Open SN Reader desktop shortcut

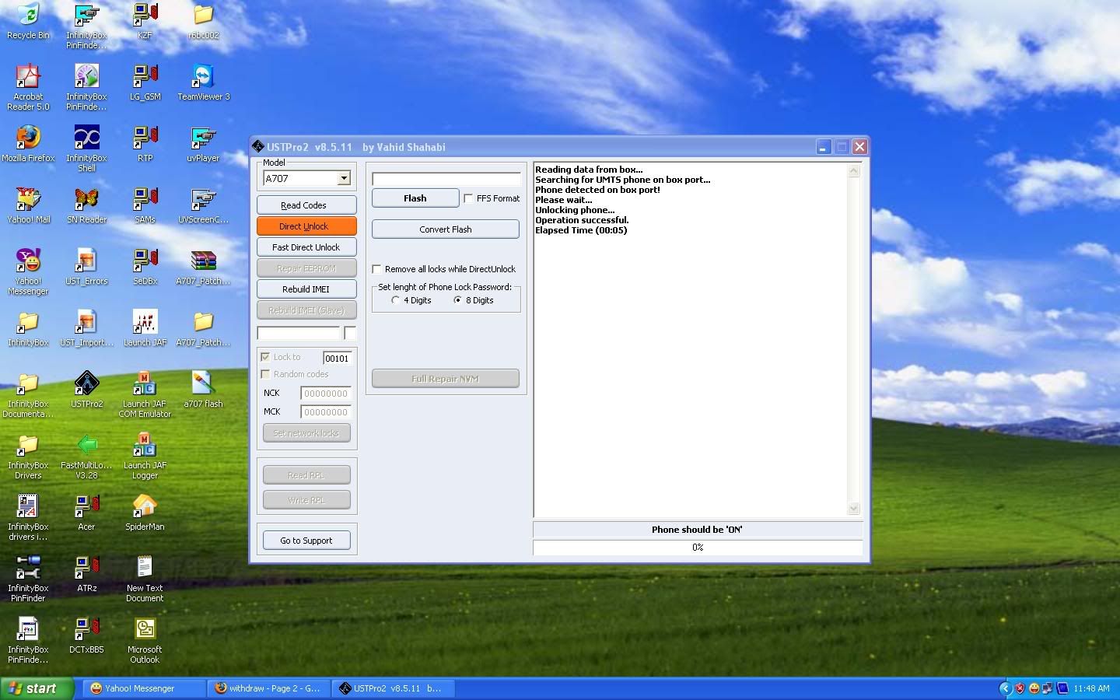(x=86, y=205)
